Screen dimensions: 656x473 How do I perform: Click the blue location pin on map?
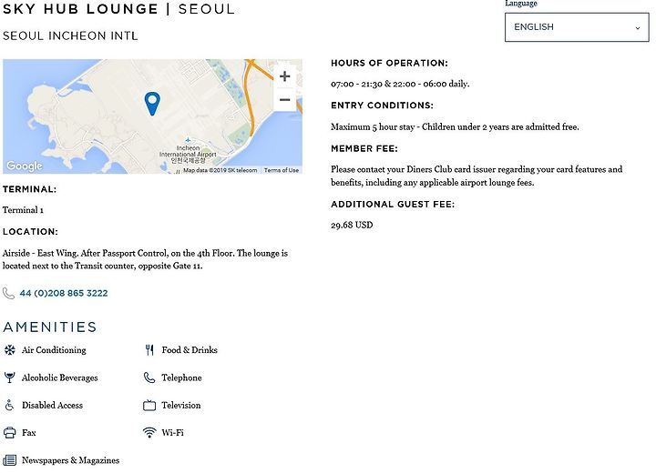152,104
